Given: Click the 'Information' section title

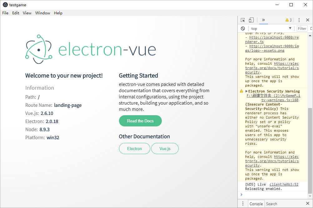Looking at the screenshot, I should click(40, 88).
